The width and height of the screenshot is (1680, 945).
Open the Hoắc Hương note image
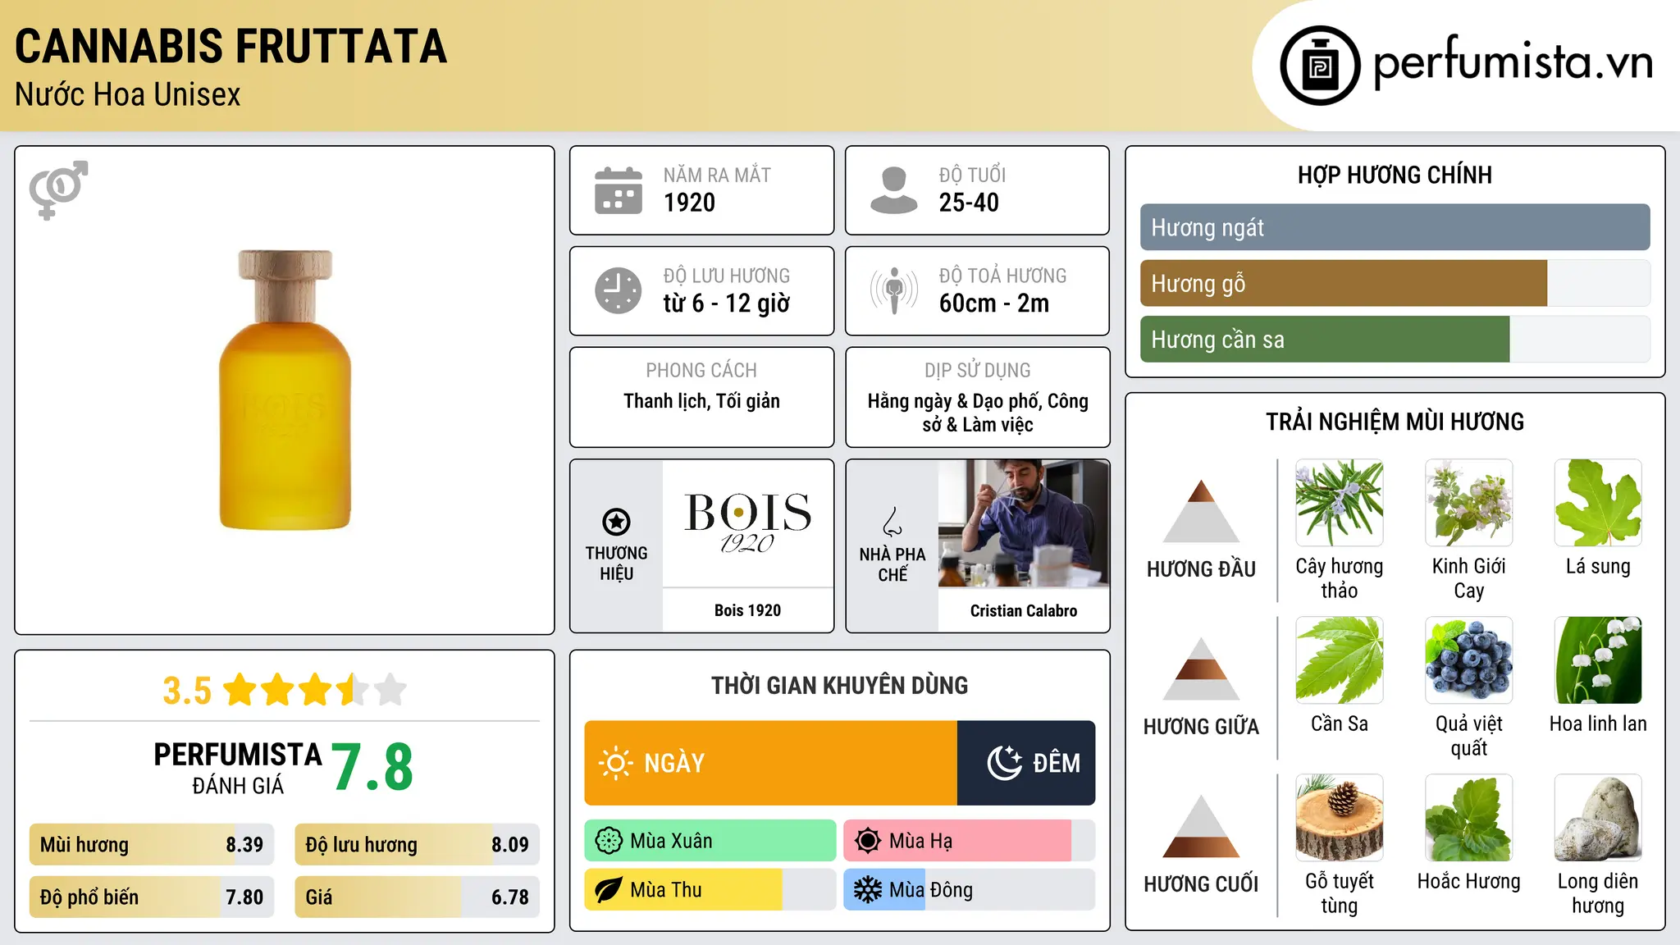coord(1469,818)
